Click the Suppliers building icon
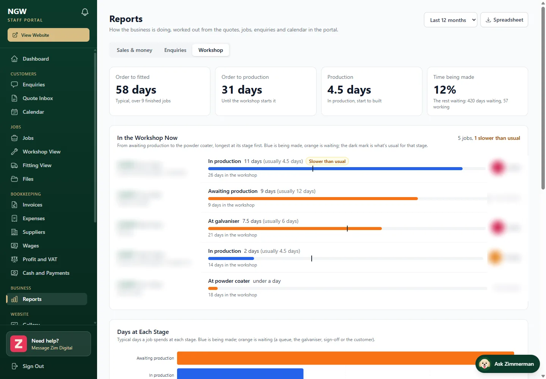 (14, 232)
